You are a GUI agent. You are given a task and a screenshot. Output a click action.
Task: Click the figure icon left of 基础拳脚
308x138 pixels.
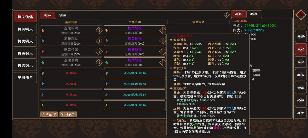(43, 62)
